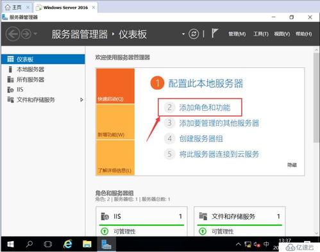This screenshot has width=320, height=252.
Task: Click the IIS role tile manageability icon
Action: point(105,231)
